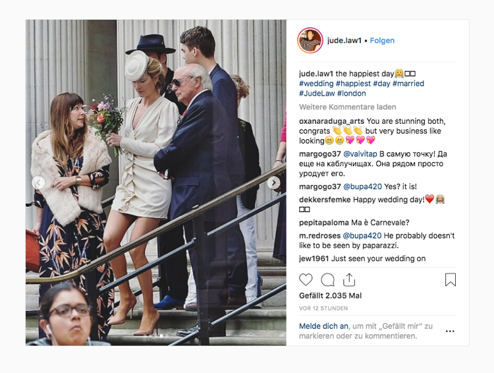This screenshot has height=373, width=494.
Task: Like the post with the heart icon
Action: coord(306,279)
